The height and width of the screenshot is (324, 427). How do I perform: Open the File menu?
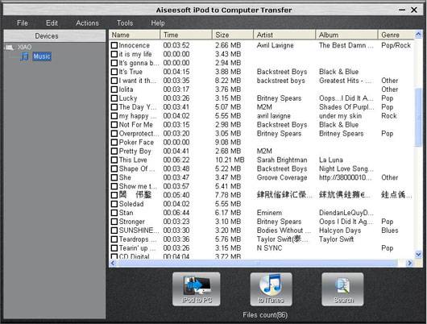tap(22, 23)
